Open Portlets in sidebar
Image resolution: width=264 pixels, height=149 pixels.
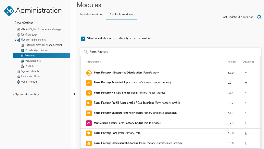(30, 66)
